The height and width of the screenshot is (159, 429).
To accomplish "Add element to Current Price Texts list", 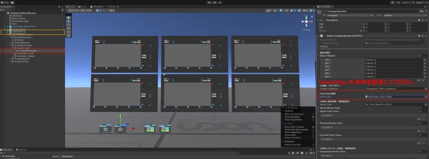I will 419,143.
